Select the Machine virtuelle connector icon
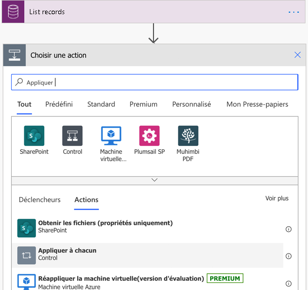 111,136
